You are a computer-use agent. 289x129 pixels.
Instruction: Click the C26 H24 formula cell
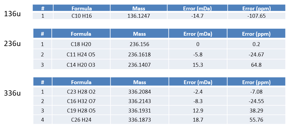click(x=81, y=120)
